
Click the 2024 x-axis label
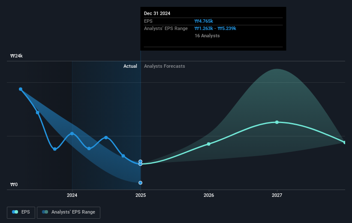click(72, 195)
